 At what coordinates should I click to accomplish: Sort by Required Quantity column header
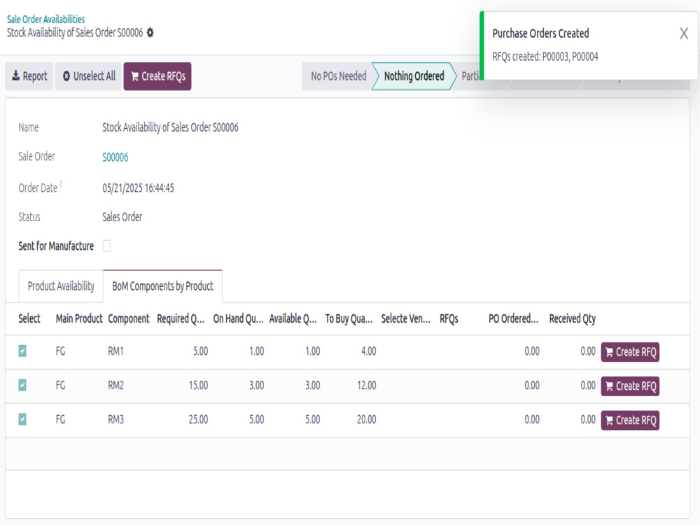click(x=181, y=318)
